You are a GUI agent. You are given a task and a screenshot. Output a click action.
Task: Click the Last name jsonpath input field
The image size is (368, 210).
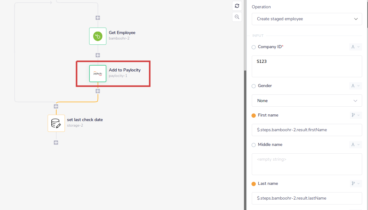(x=307, y=198)
